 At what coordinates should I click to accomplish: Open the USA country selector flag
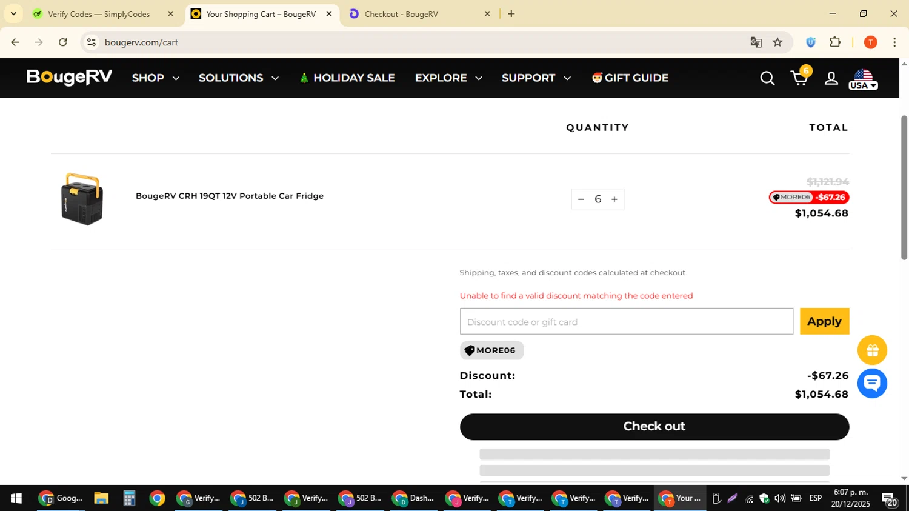pyautogui.click(x=863, y=79)
